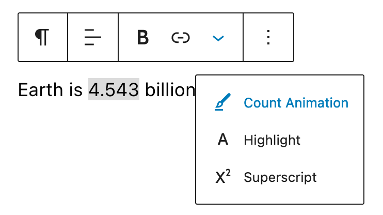Toggle bold formatting
The width and height of the screenshot is (383, 215).
143,37
